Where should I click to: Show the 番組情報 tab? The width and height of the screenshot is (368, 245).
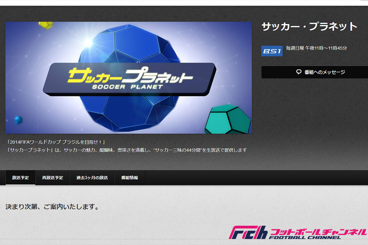(130, 178)
